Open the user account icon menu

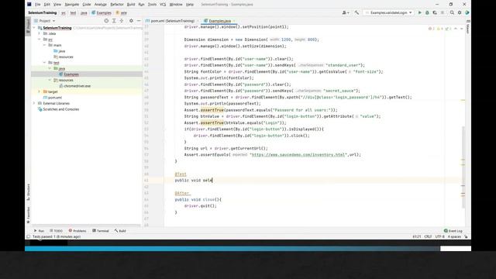click(x=346, y=12)
